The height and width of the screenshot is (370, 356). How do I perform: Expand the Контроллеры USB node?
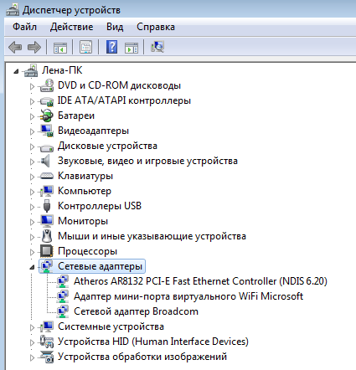(x=32, y=207)
